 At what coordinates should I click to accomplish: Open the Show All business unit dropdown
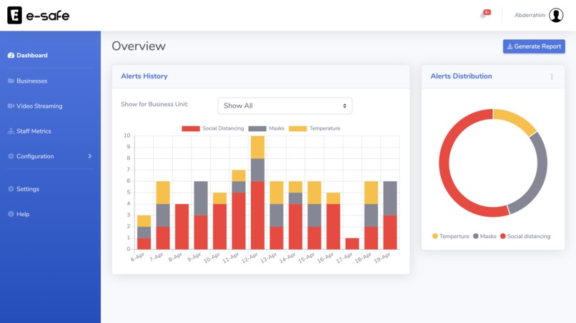[284, 106]
